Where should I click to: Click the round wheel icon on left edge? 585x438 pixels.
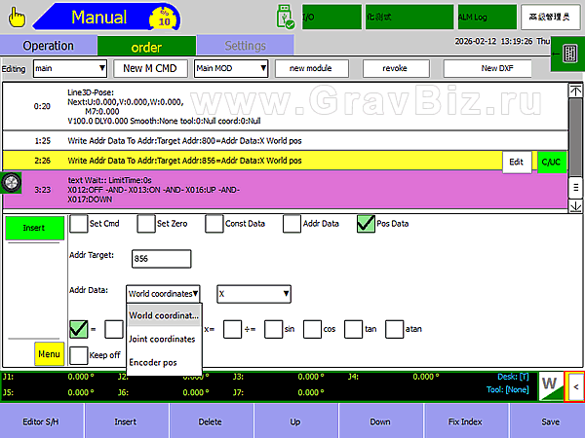[13, 183]
